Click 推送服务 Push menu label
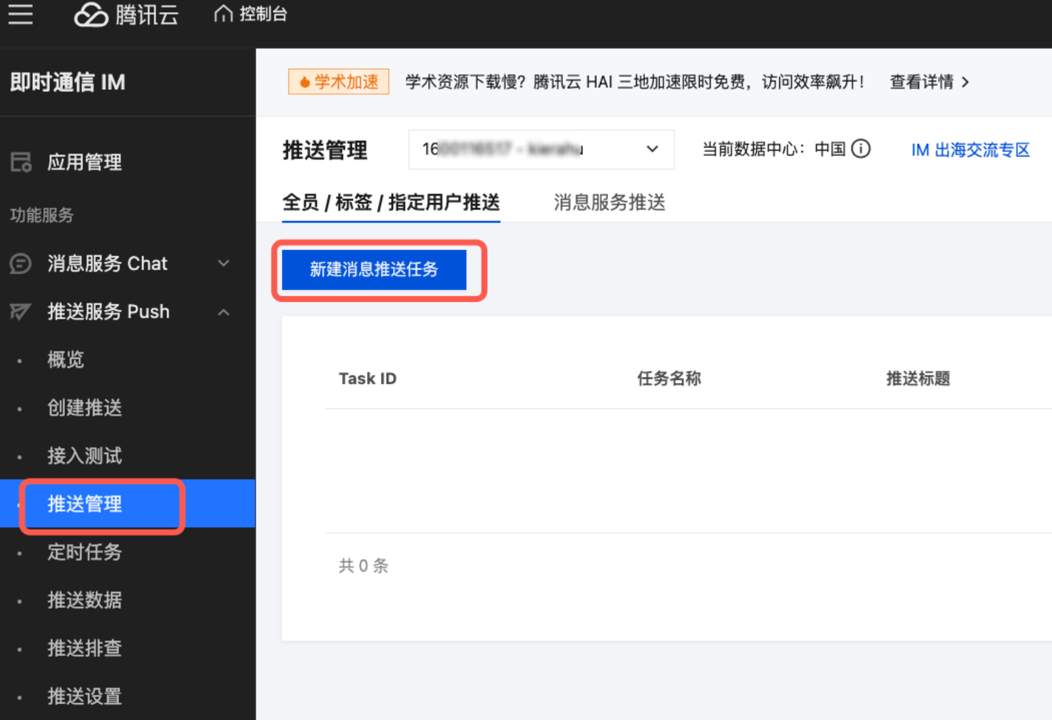Image resolution: width=1052 pixels, height=720 pixels. [108, 311]
